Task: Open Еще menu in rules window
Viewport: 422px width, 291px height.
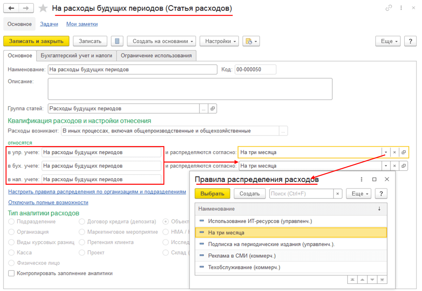Action: click(359, 194)
